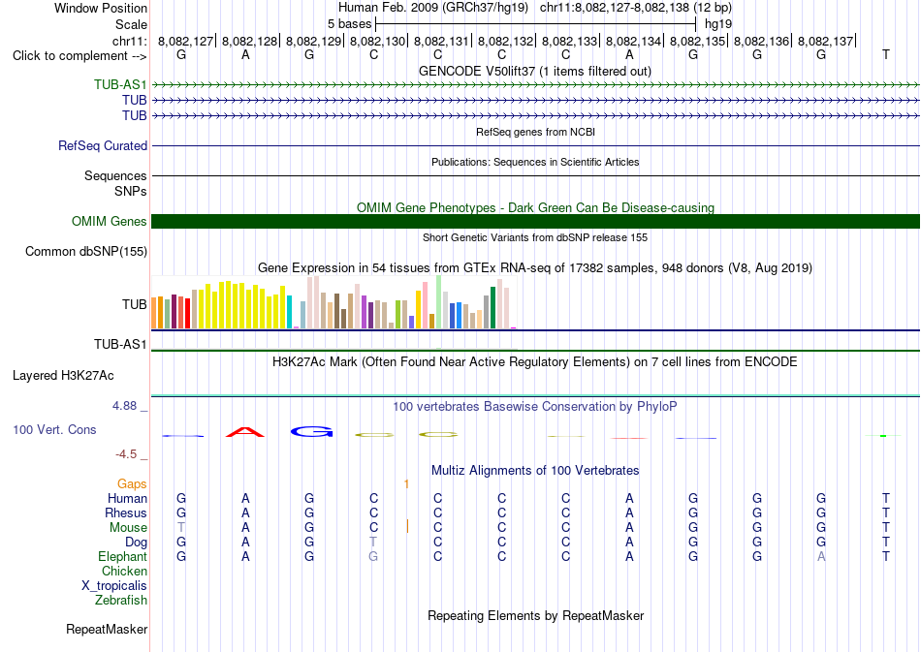921x652 pixels.
Task: Select 'Publications: Sequences in Scientific Articles' title
Action: point(535,162)
